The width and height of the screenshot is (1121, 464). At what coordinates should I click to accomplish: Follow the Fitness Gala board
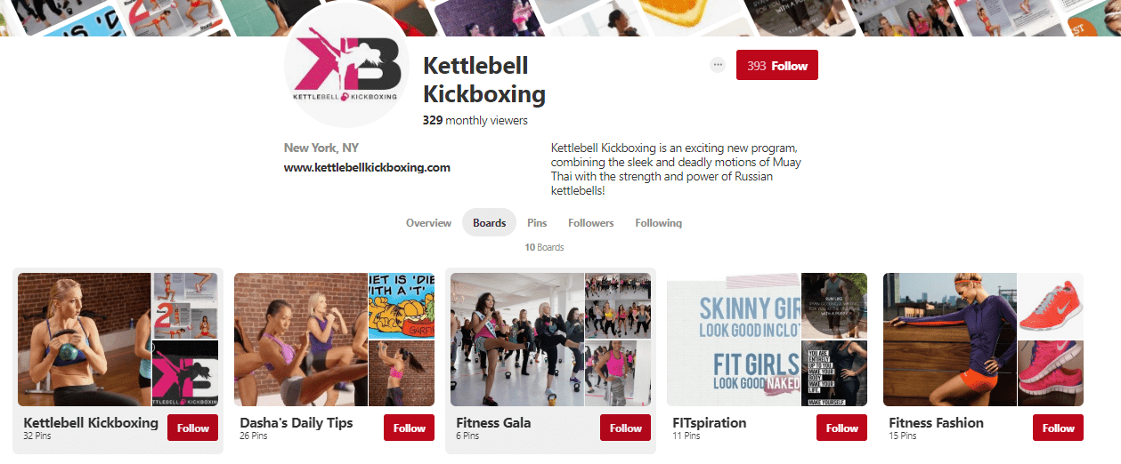(x=625, y=428)
